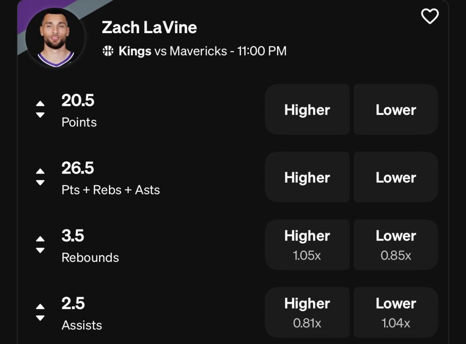Pick Higher on 20.5 Points
The height and width of the screenshot is (344, 466).
[307, 110]
